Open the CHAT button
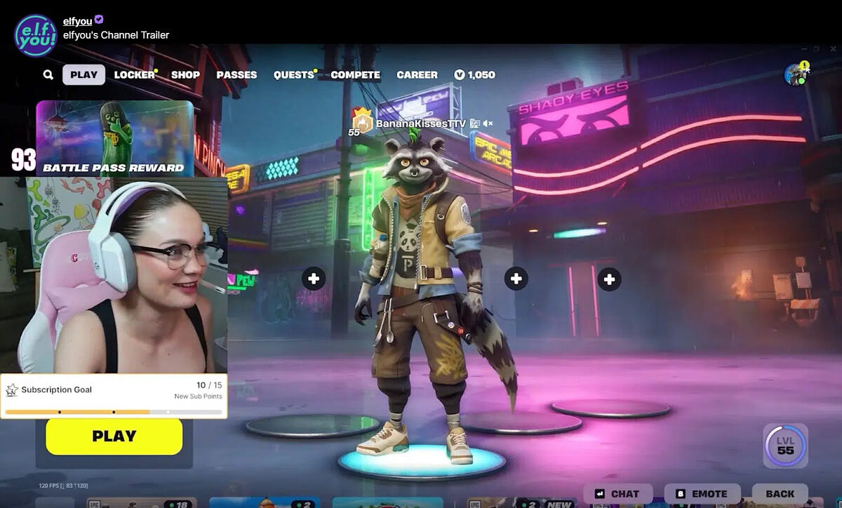This screenshot has height=508, width=842. (618, 493)
